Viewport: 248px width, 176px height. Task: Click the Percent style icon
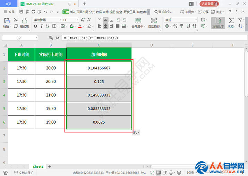(x=175, y=26)
